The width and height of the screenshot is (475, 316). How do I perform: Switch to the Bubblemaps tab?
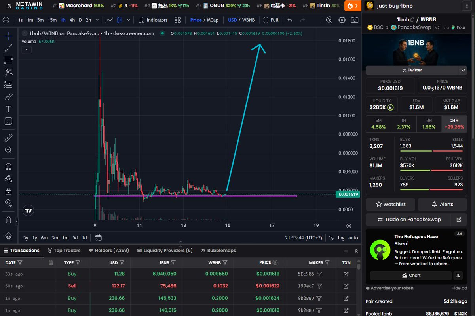click(x=218, y=251)
